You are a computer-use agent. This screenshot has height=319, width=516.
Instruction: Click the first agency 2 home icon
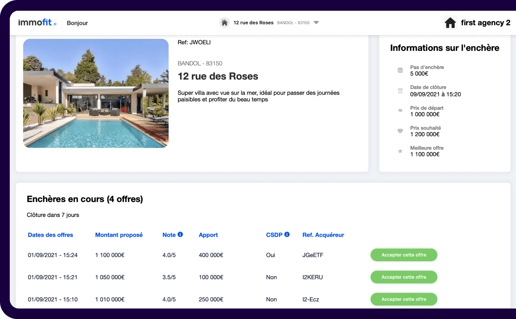[450, 23]
